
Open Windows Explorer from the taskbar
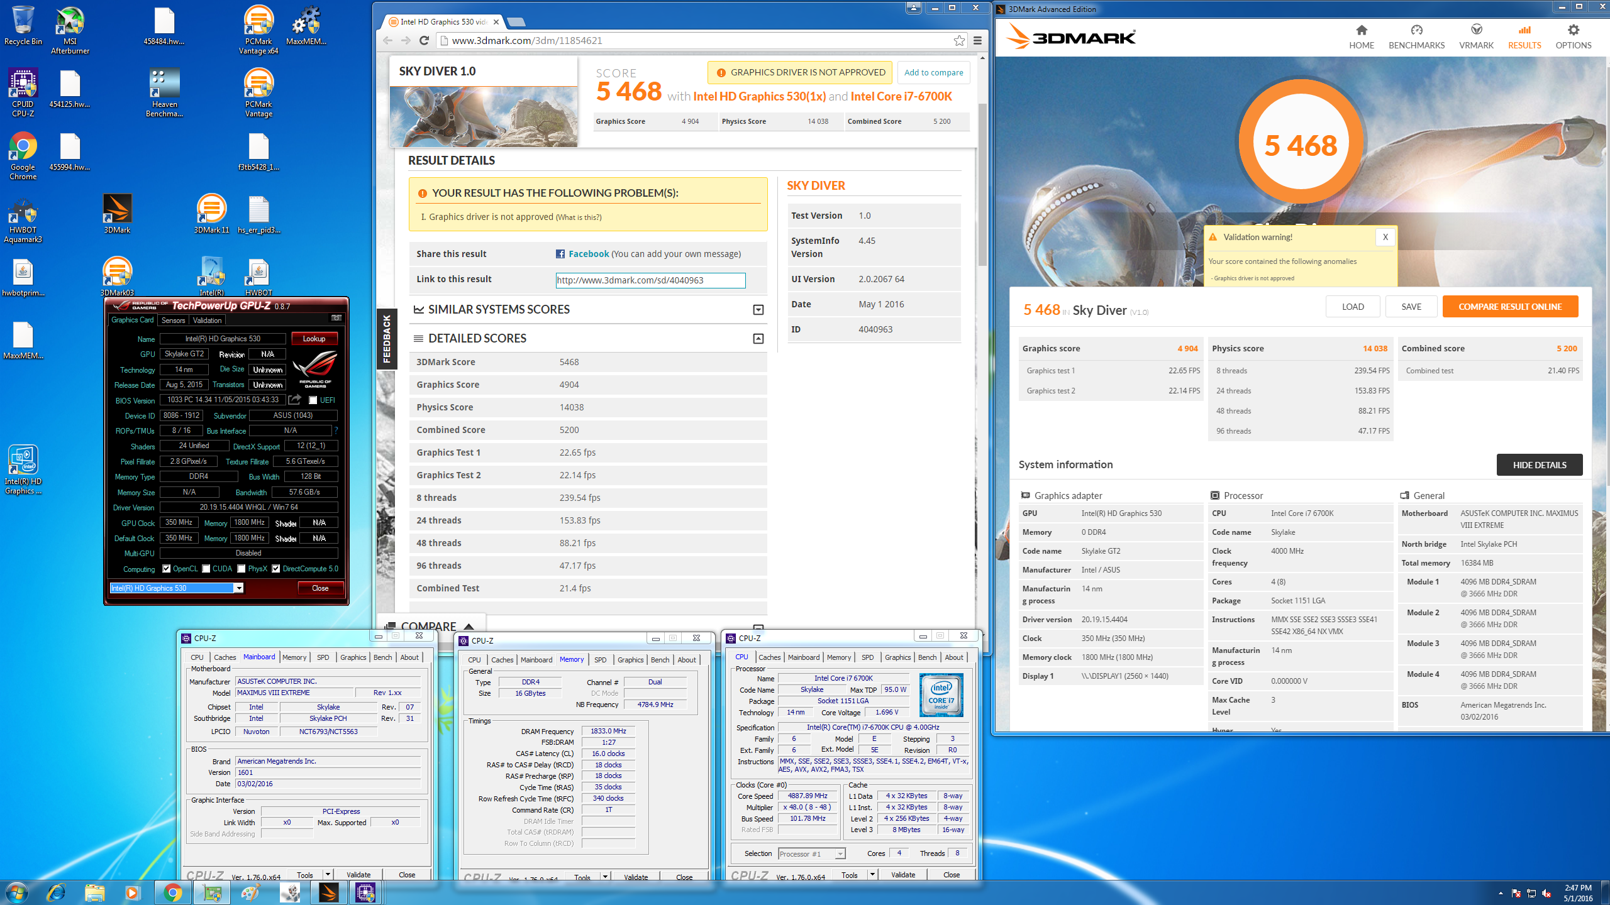click(x=95, y=892)
